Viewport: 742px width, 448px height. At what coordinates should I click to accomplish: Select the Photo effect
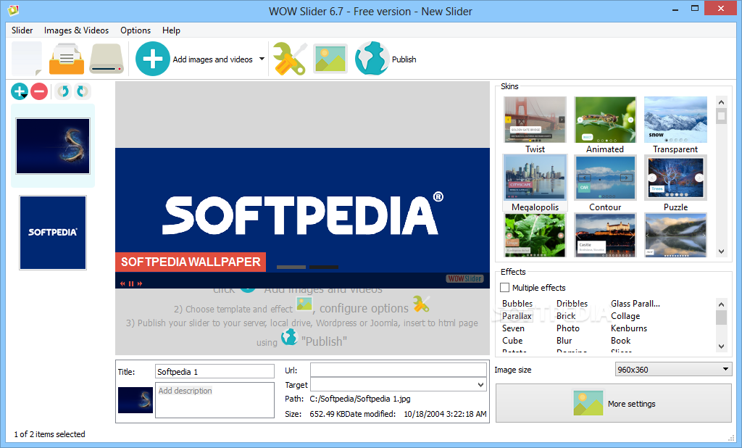point(568,328)
